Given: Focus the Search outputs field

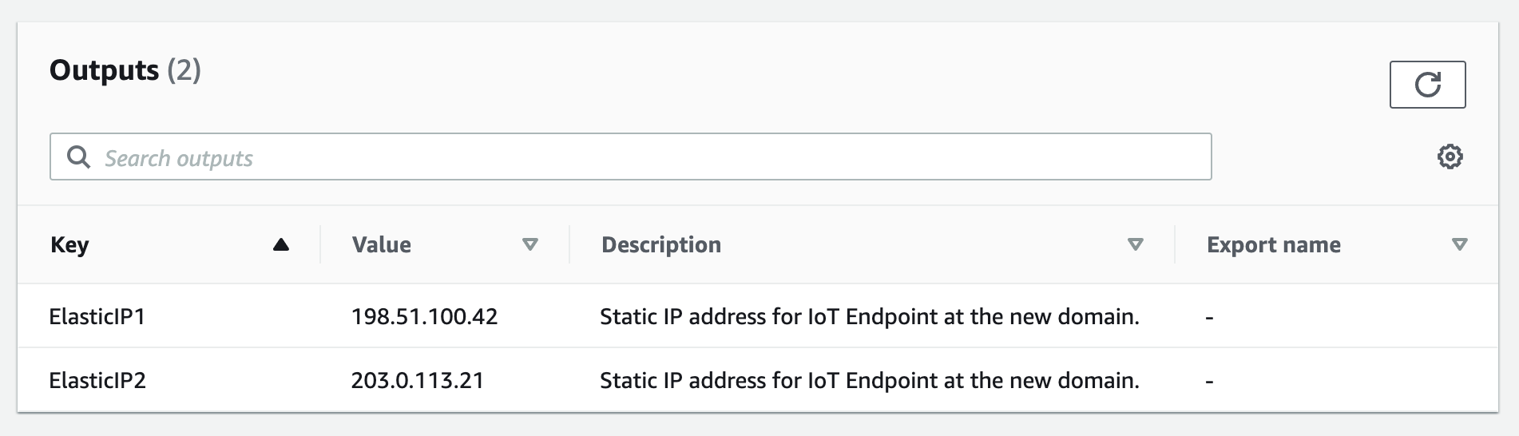Looking at the screenshot, I should coord(630,157).
